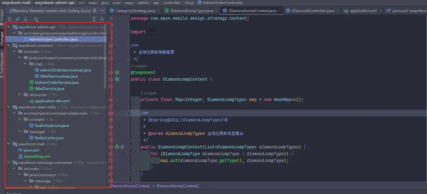The image size is (427, 194).
Task: Collapse the waynboot-common module node
Action: (9, 45)
